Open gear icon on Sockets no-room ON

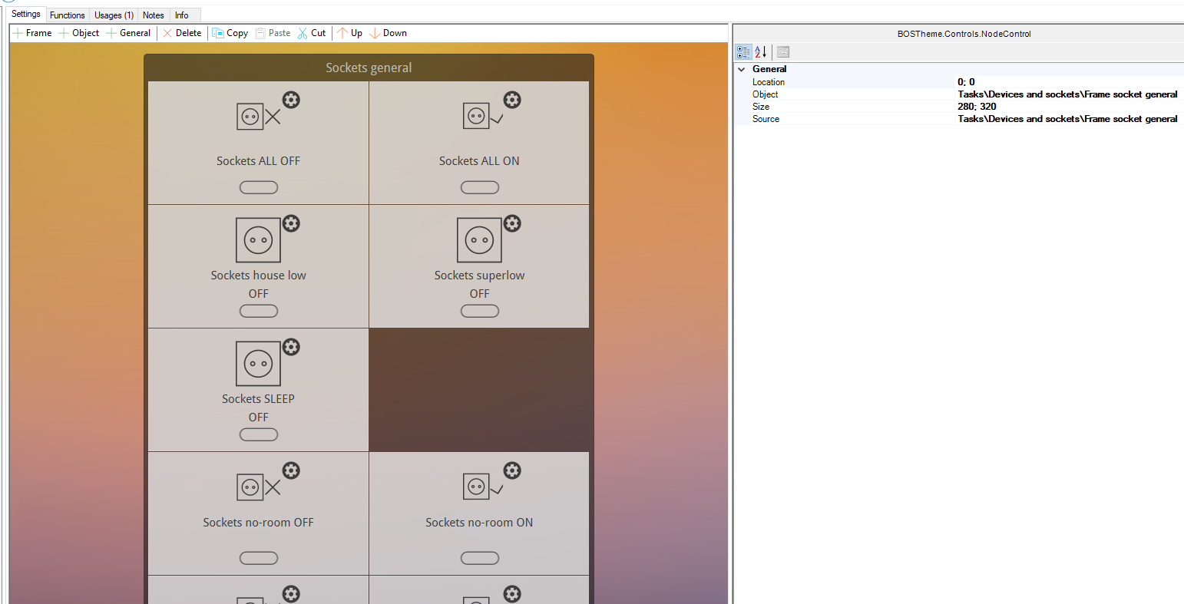pos(512,470)
